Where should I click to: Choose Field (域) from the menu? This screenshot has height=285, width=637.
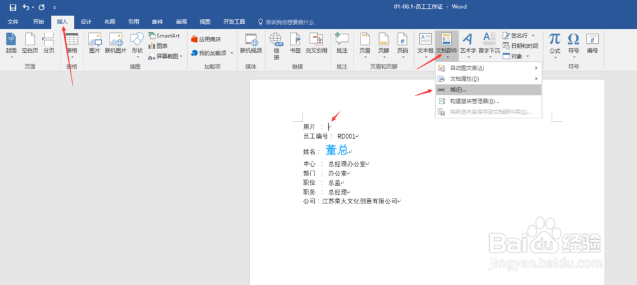pos(489,90)
